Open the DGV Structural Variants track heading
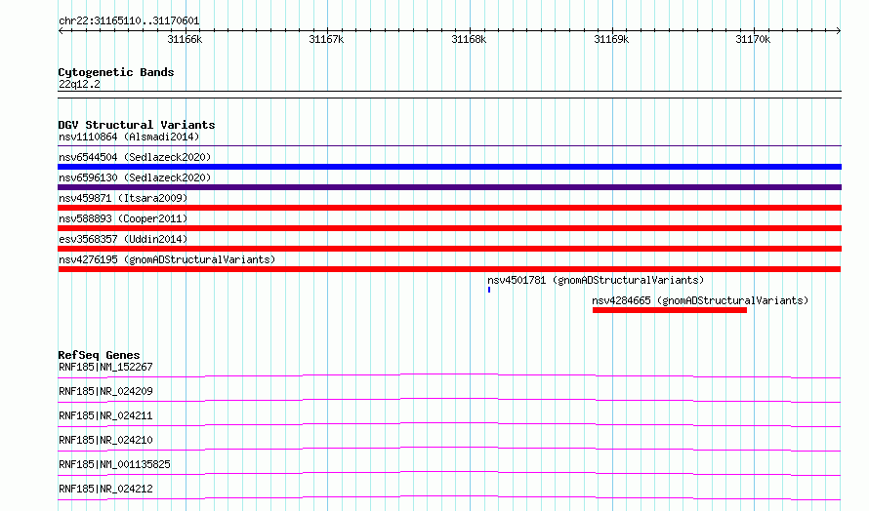 coord(137,125)
